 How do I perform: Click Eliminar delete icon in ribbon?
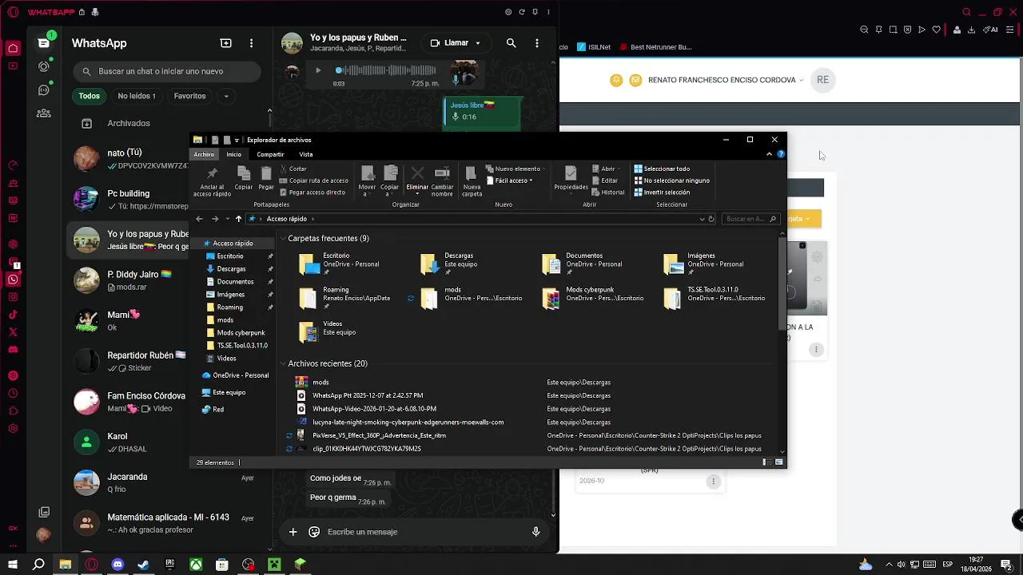[417, 173]
